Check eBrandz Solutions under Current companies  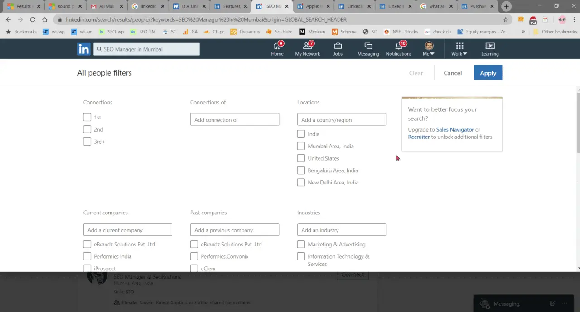tap(87, 244)
